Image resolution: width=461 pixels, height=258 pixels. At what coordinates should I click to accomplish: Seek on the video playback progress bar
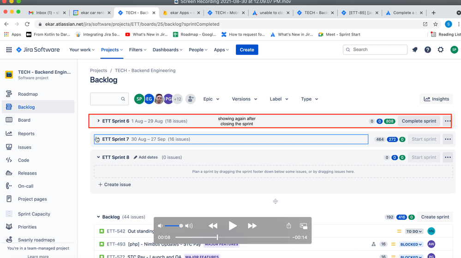click(233, 237)
